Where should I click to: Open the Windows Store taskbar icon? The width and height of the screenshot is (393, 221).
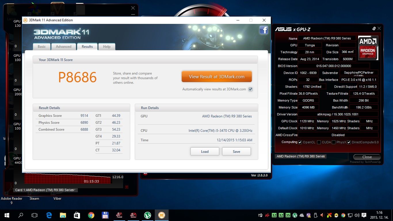click(77, 215)
